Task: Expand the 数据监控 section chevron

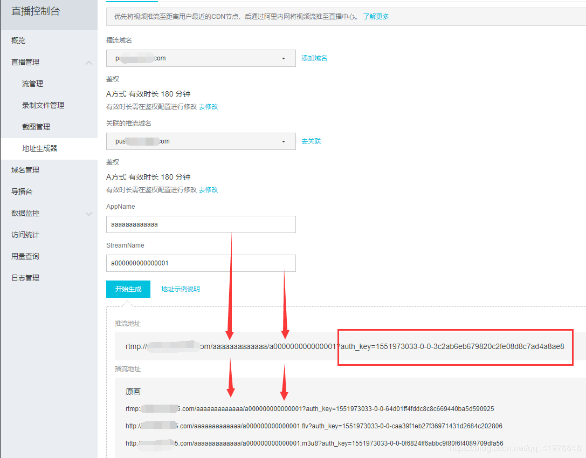Action: tap(89, 214)
